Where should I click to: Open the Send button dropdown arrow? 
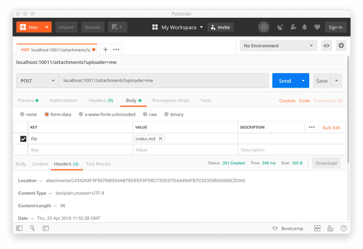[303, 80]
